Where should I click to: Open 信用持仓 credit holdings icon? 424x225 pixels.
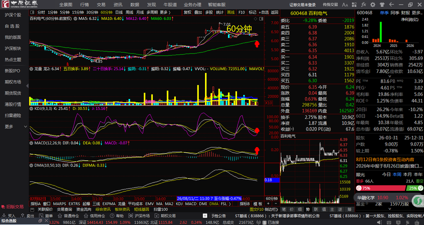[86, 216]
